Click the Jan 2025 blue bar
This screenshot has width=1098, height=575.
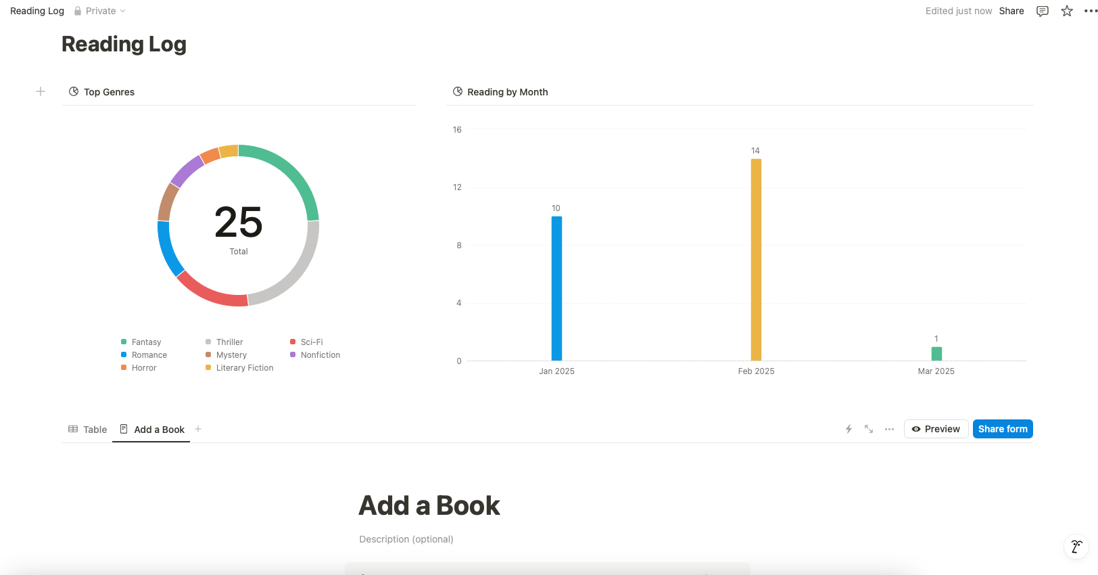[556, 289]
